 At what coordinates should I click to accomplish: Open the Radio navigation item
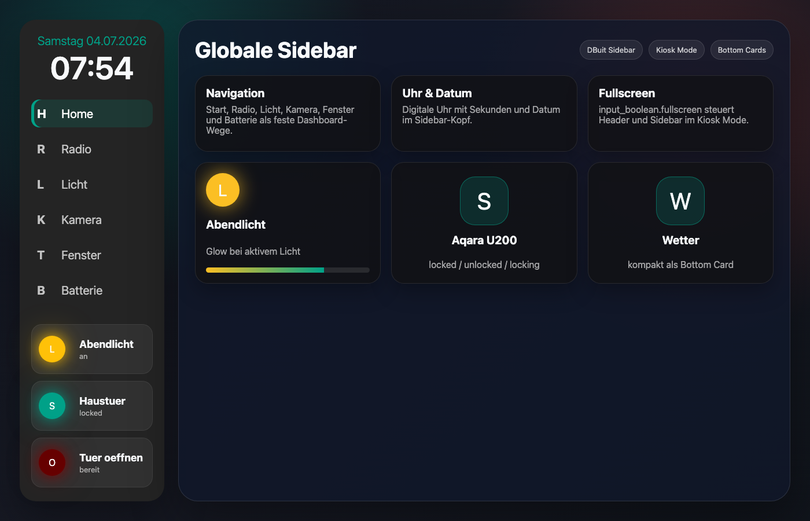(92, 149)
